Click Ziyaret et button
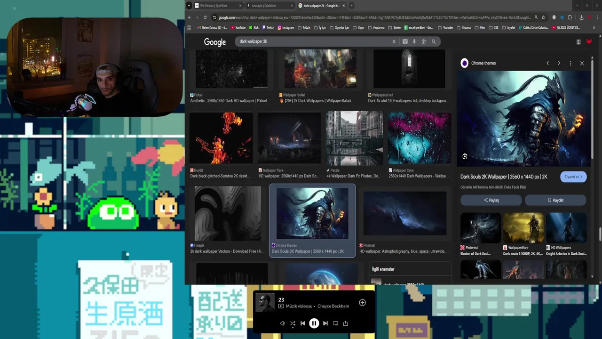Screen dimensions: 602x339 [573, 177]
